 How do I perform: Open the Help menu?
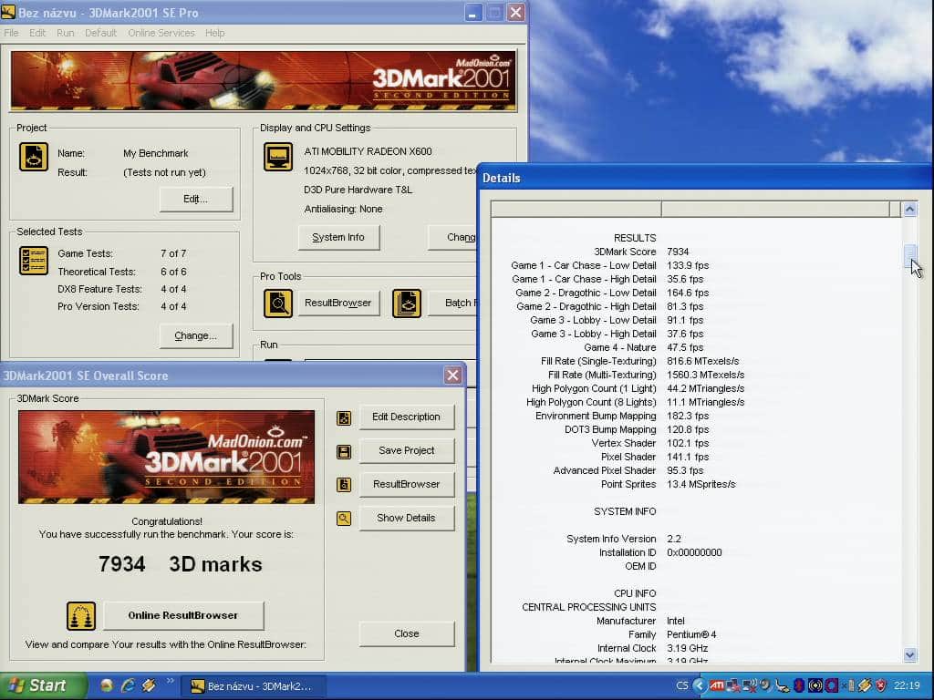click(215, 33)
